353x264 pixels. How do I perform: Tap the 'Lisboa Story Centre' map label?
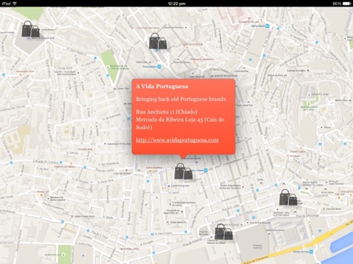pos(274,230)
